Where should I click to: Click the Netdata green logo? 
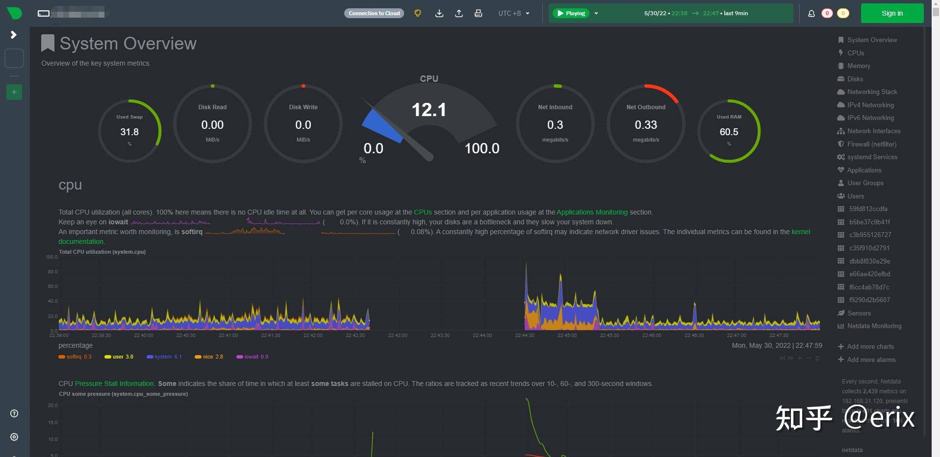point(14,13)
